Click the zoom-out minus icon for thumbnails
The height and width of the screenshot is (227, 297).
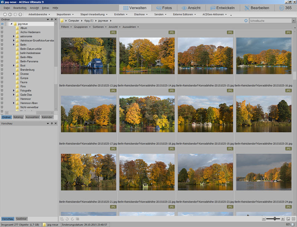tap(264, 219)
